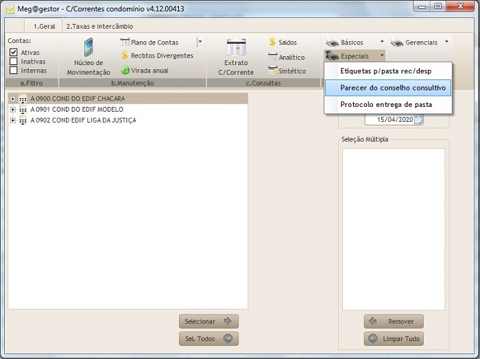Click the Saldos label

coord(287,42)
